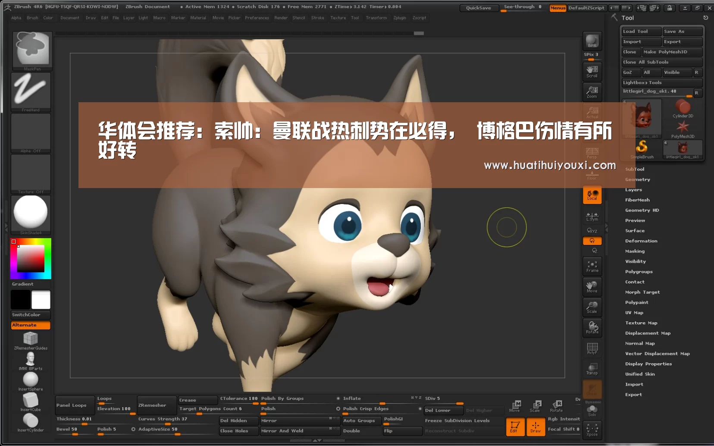
Task: Click the main color picker square
Action: click(31, 259)
